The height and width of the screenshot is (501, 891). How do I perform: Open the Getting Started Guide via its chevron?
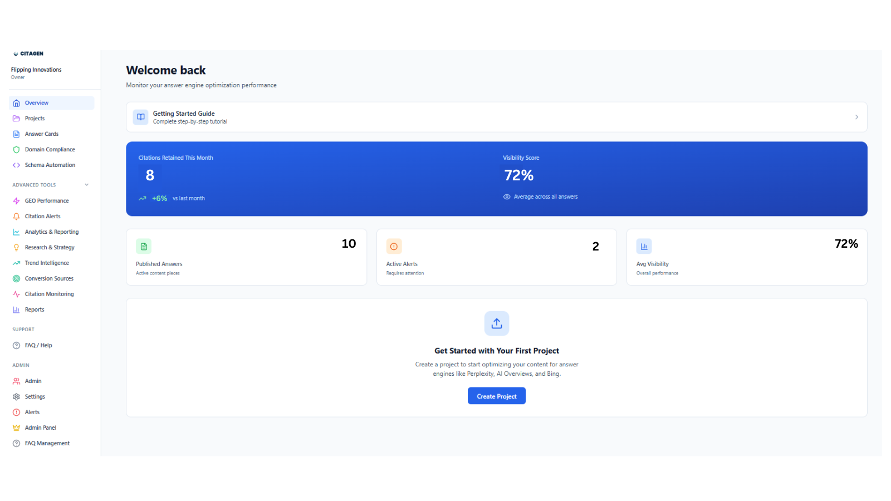[x=856, y=117]
